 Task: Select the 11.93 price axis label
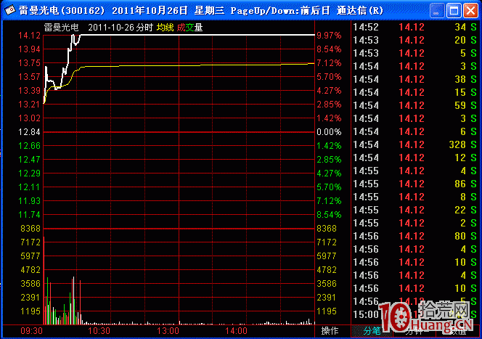pos(29,201)
